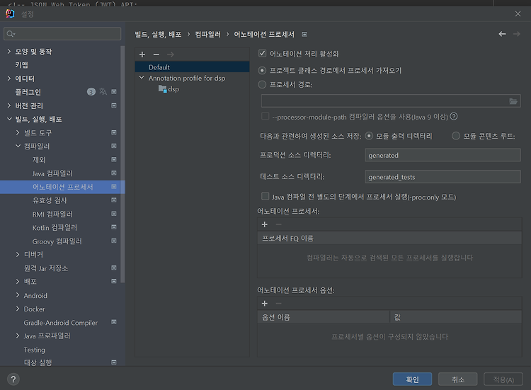Click the help question mark button
The width and height of the screenshot is (531, 390).
coord(13,379)
